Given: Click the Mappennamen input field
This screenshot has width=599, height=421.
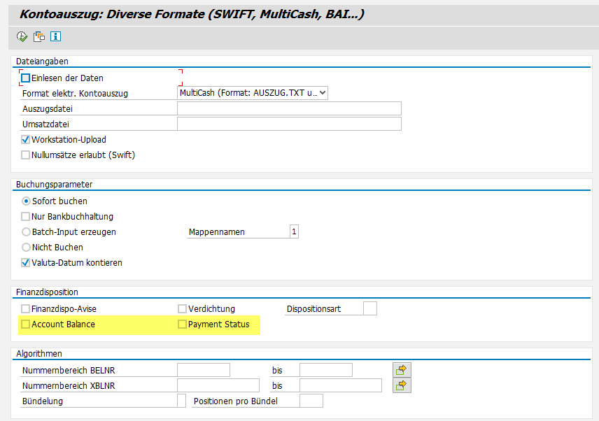Looking at the screenshot, I should [x=294, y=232].
